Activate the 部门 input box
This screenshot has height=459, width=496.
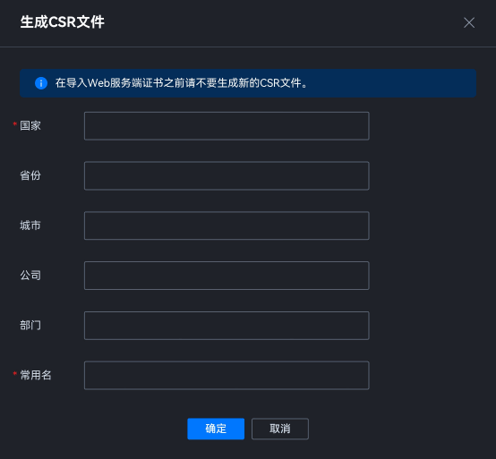click(227, 326)
